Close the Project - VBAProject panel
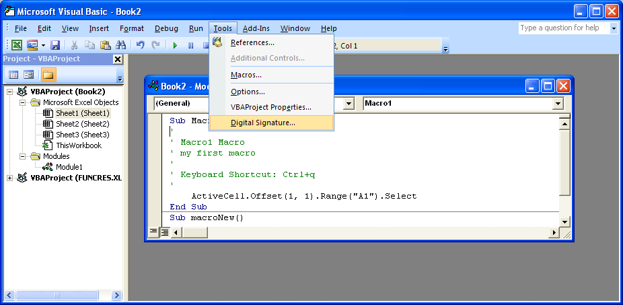This screenshot has width=623, height=305. pos(118,59)
